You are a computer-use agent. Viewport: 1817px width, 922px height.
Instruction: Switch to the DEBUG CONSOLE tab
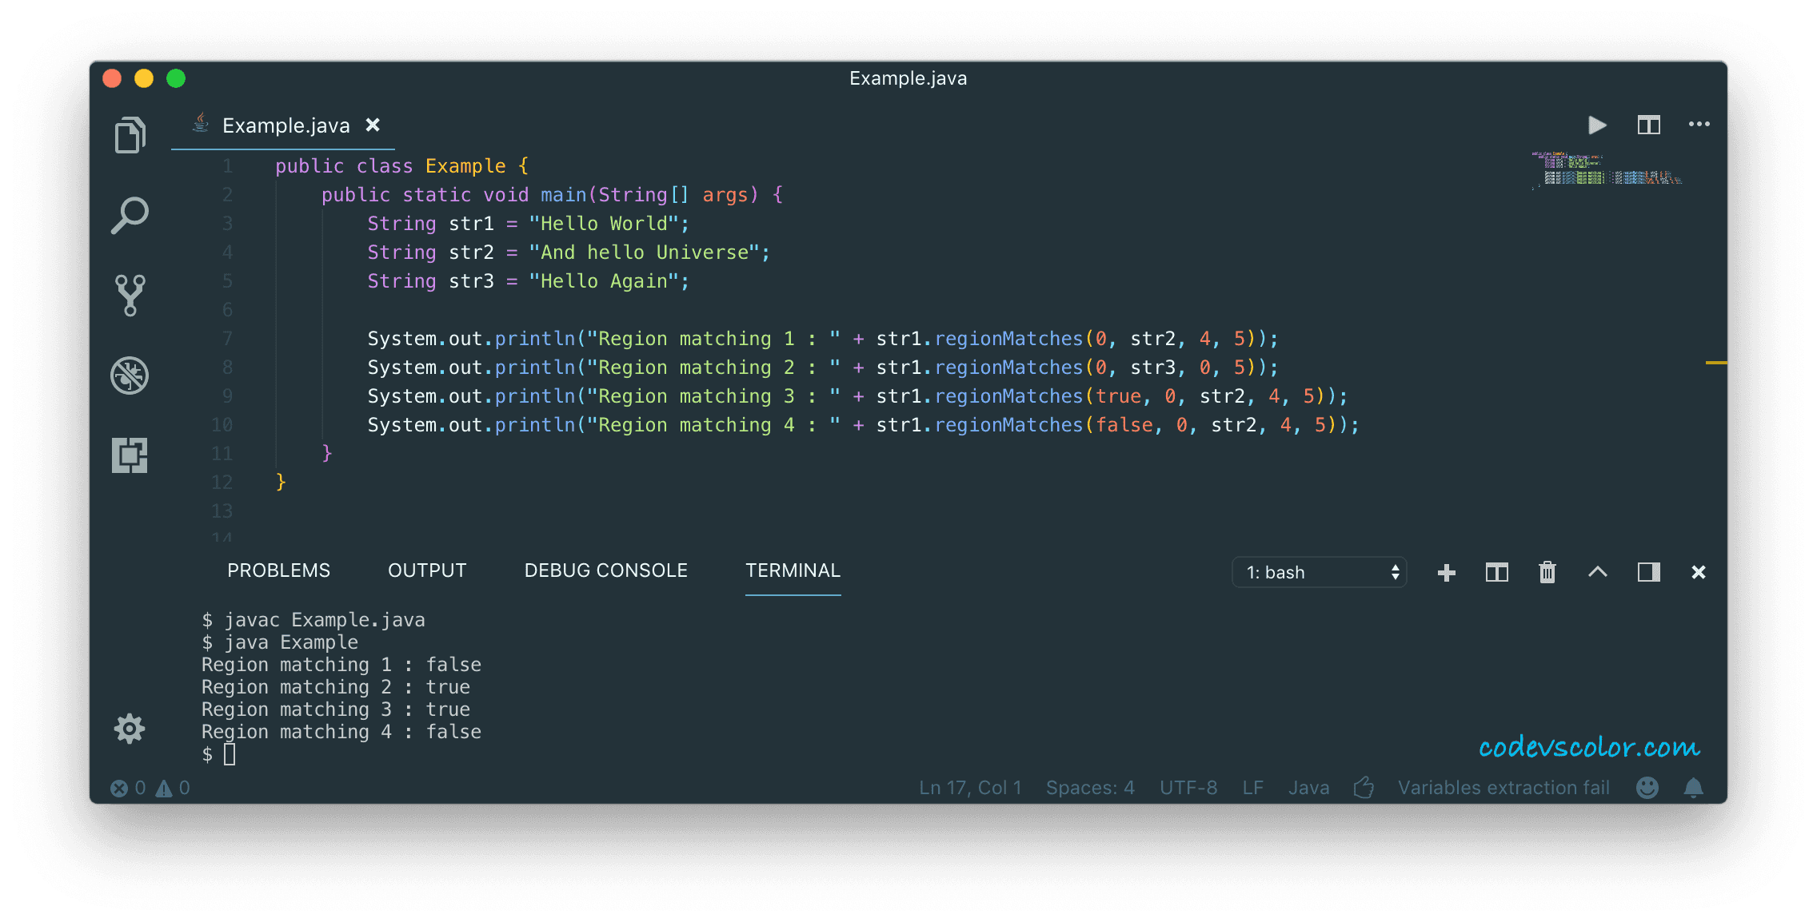coord(605,570)
